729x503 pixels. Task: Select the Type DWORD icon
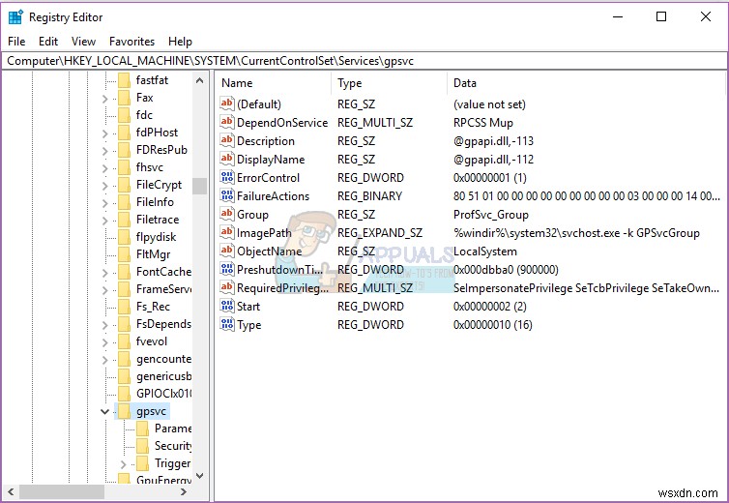point(227,324)
